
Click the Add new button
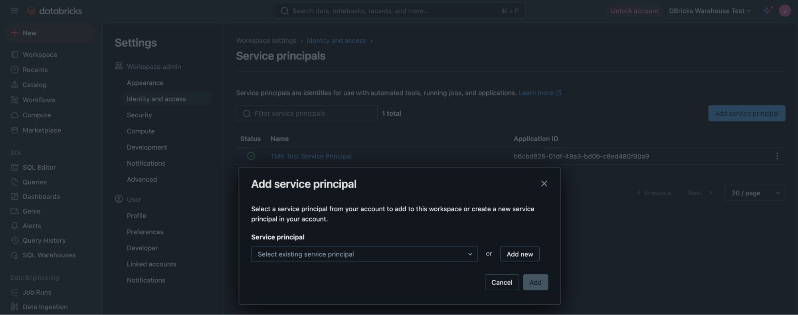(x=519, y=254)
